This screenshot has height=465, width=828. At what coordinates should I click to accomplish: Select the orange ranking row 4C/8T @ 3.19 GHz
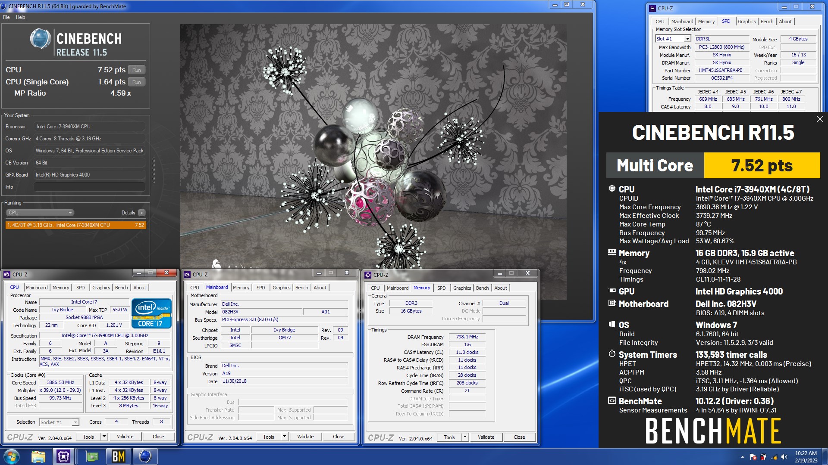pos(76,225)
